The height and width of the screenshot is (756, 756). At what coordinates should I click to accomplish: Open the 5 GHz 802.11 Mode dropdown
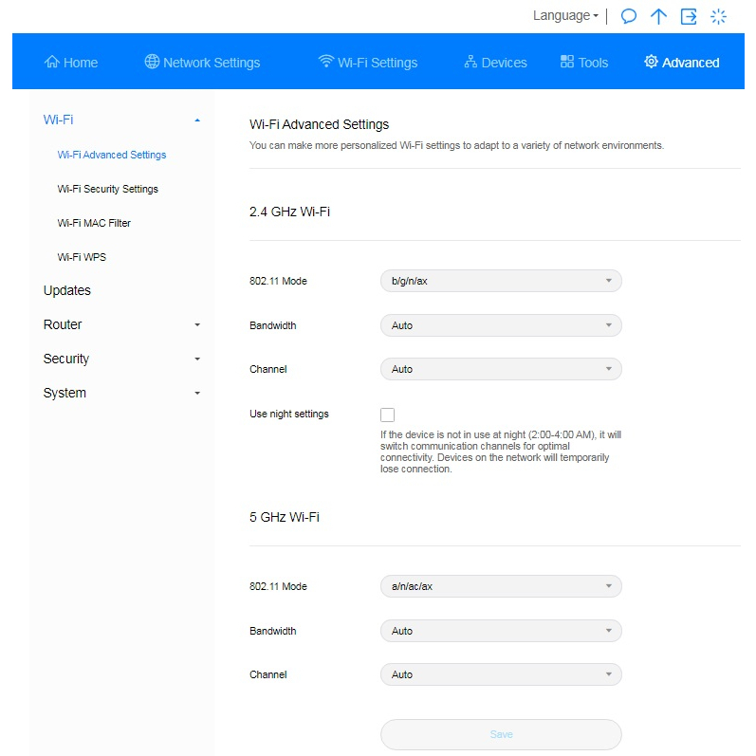(501, 586)
